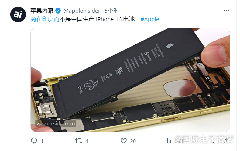Click the reply speech bubble icon
240x151 pixels.
(34, 141)
